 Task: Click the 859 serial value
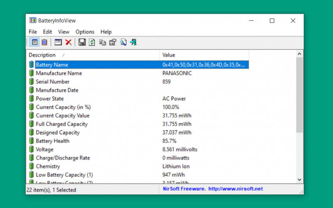coord(166,82)
